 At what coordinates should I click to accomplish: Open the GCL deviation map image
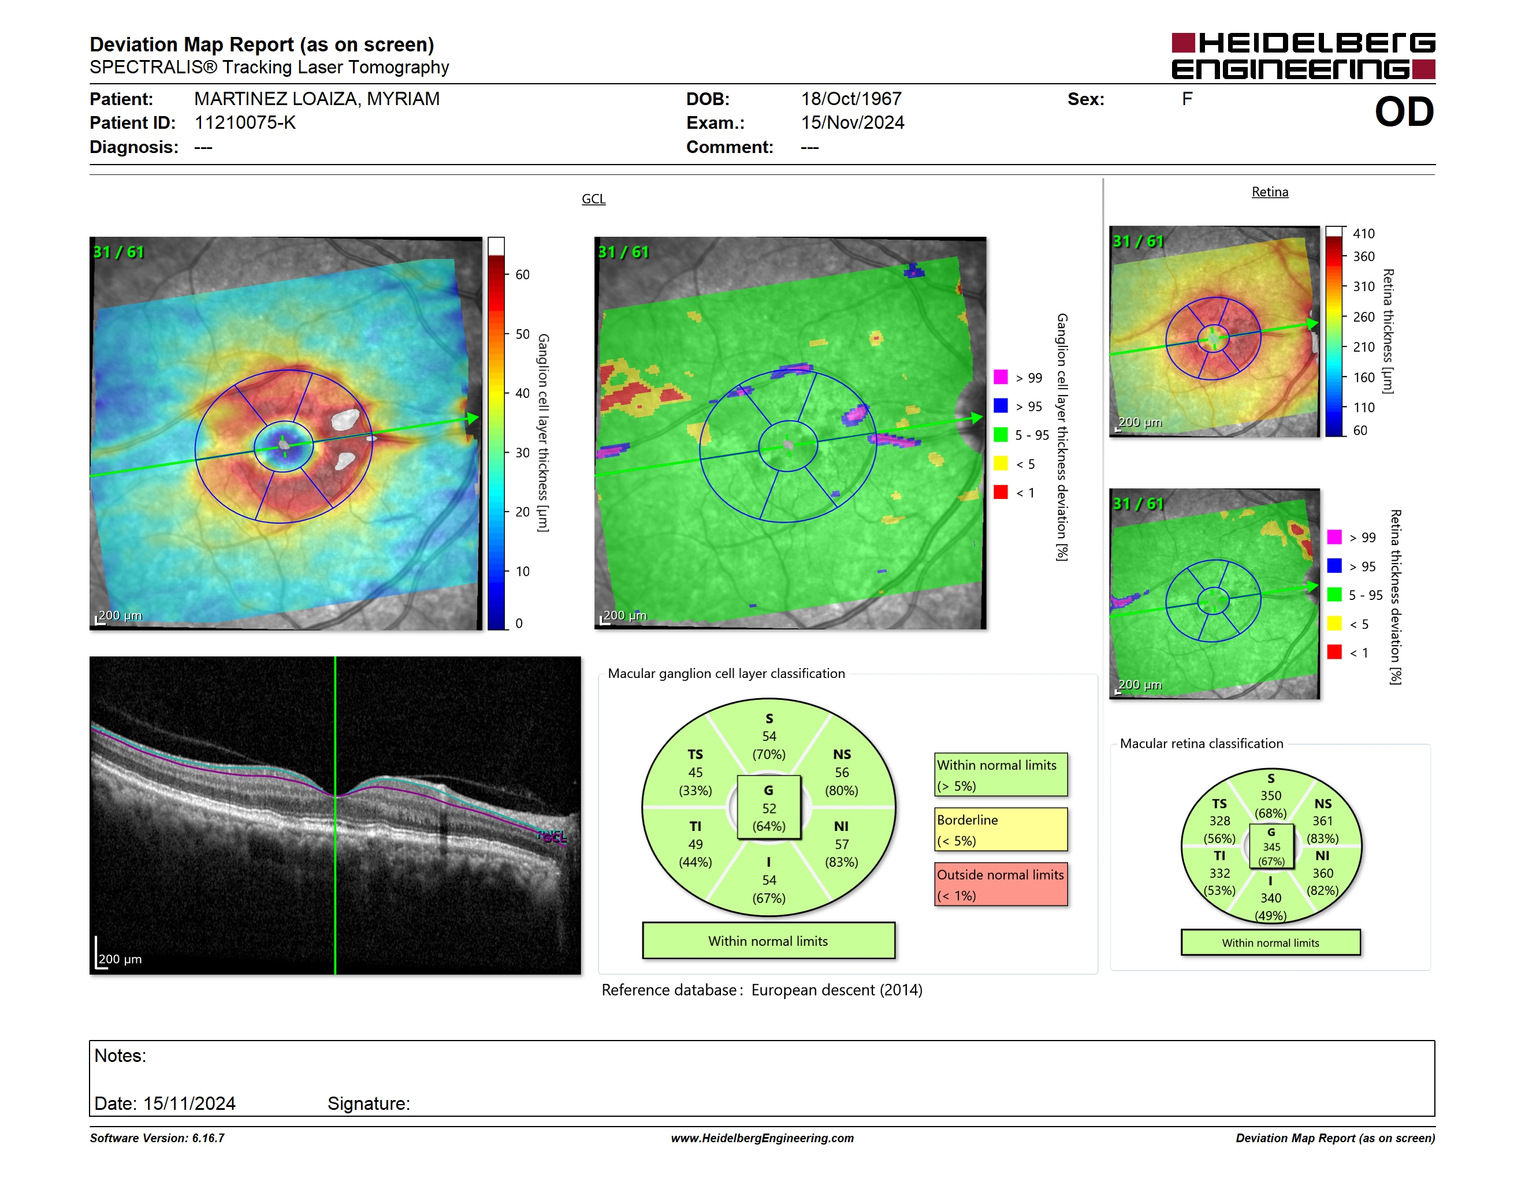790,433
